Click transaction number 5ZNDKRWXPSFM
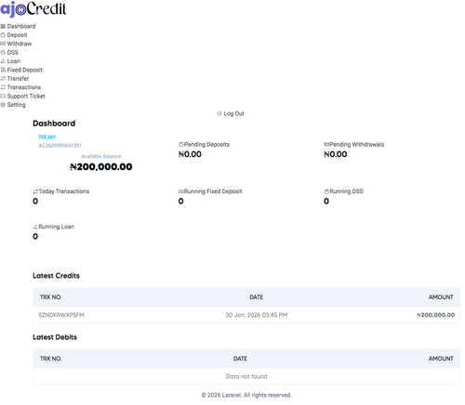The width and height of the screenshot is (465, 405). coord(61,315)
